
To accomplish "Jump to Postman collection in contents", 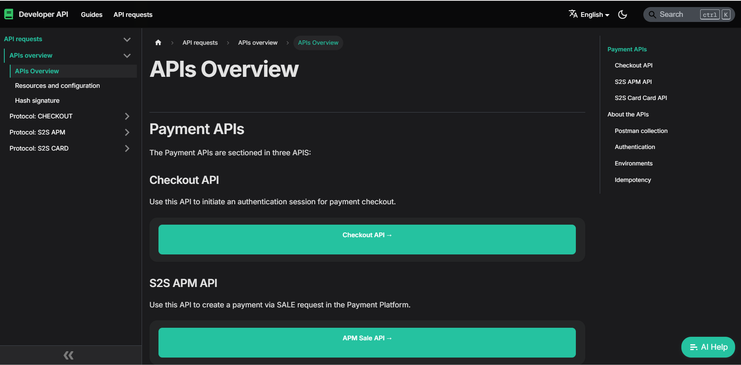I will 641,131.
